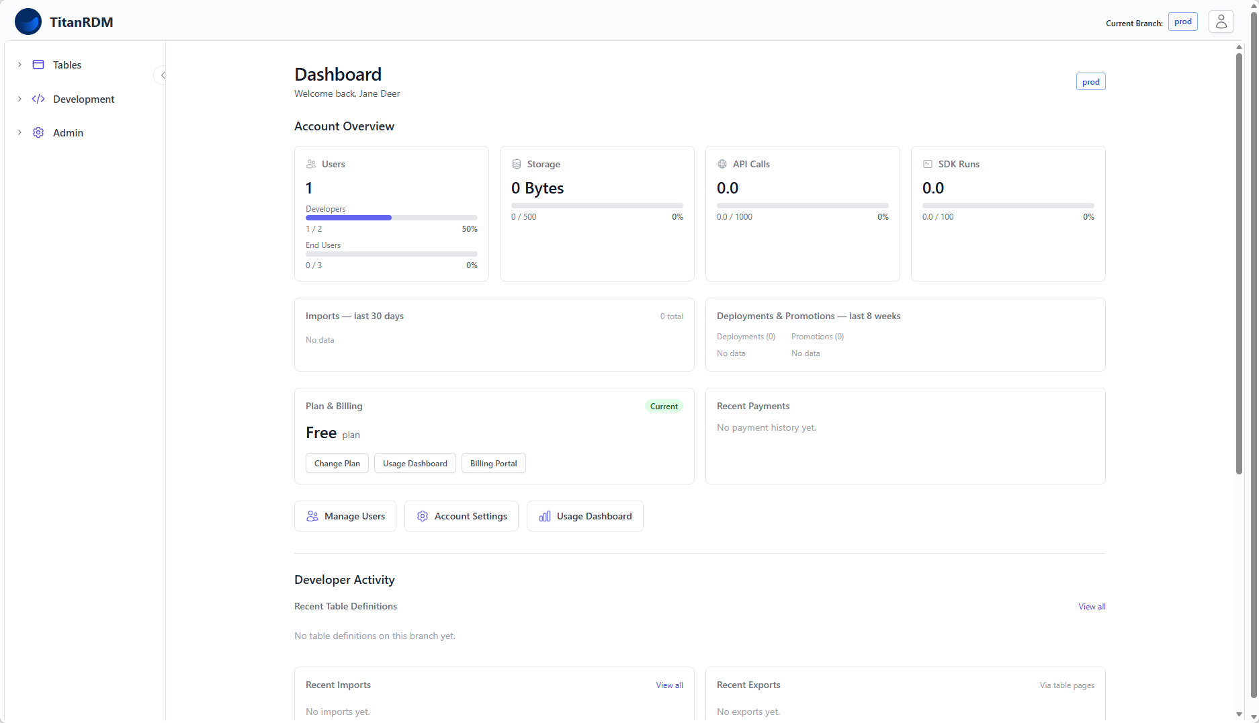Open the user profile icon

coord(1221,22)
